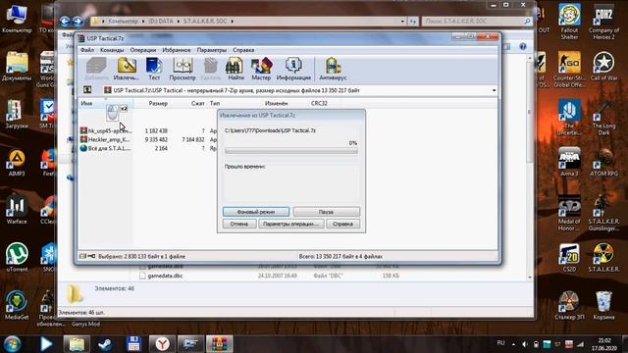Click the WinRAR taskbar button
The width and height of the screenshot is (628, 353).
[x=219, y=344]
